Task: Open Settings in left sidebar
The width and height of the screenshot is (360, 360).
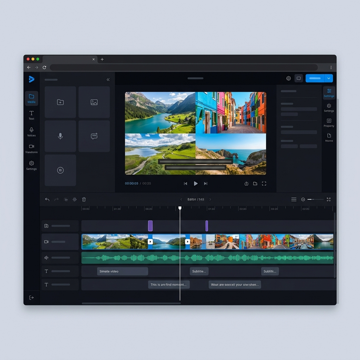Action: click(x=31, y=166)
